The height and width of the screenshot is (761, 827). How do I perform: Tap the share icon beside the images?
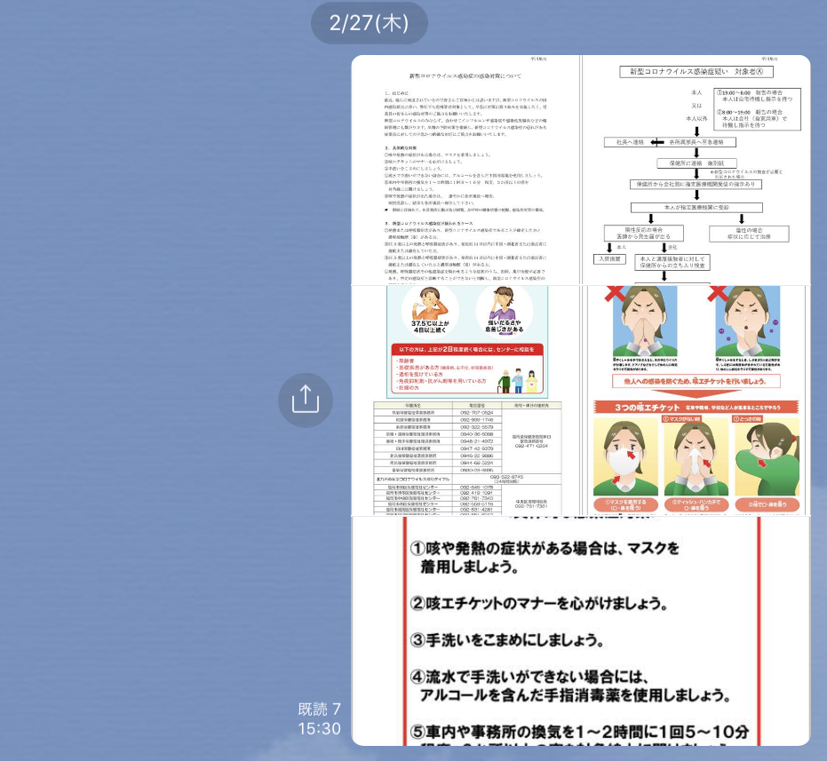click(305, 399)
